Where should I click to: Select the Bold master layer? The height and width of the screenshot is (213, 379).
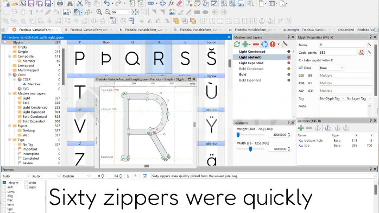[x=243, y=74]
